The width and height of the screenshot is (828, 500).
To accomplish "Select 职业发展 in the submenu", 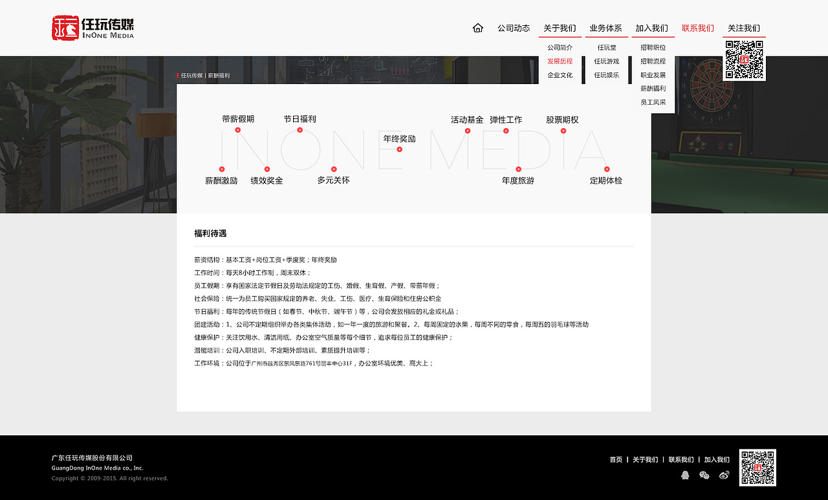I will 653,75.
